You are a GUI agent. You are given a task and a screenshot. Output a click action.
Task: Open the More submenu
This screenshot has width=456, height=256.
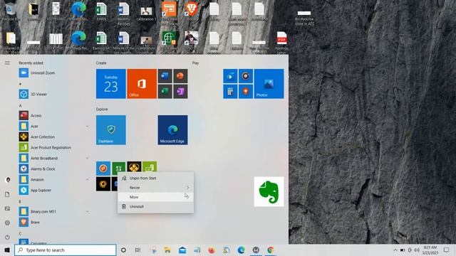click(x=155, y=197)
